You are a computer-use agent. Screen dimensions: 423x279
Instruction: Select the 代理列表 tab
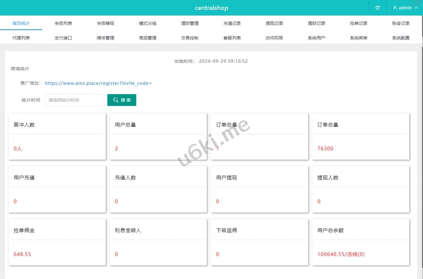point(21,38)
